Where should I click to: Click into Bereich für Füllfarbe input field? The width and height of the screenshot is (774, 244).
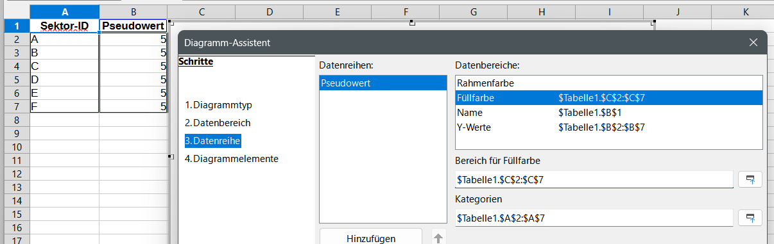(594, 179)
